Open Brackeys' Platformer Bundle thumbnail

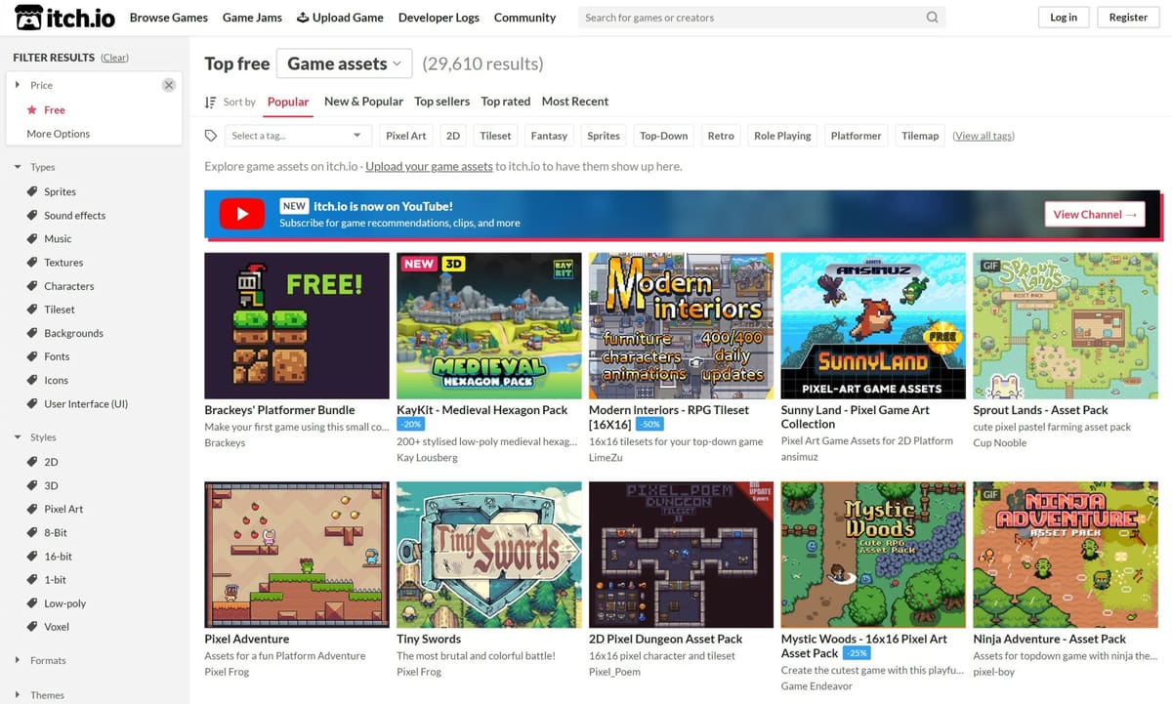pos(297,326)
